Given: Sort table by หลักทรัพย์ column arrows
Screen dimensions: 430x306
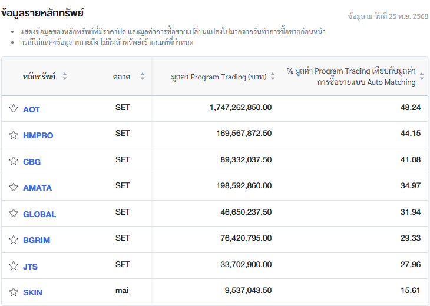Looking at the screenshot, I should point(65,76).
